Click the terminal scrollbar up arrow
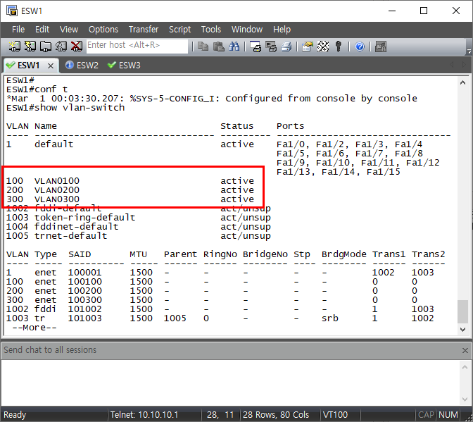473x422 pixels. coord(462,82)
